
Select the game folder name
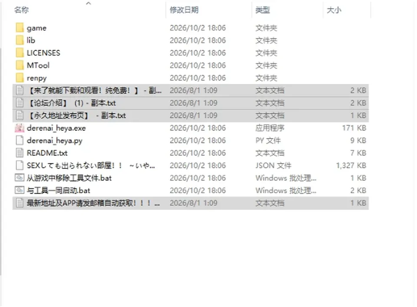(x=36, y=28)
